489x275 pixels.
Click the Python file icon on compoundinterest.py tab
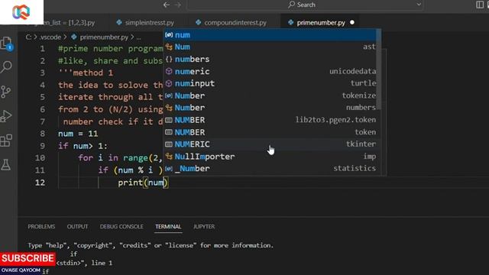(x=199, y=22)
